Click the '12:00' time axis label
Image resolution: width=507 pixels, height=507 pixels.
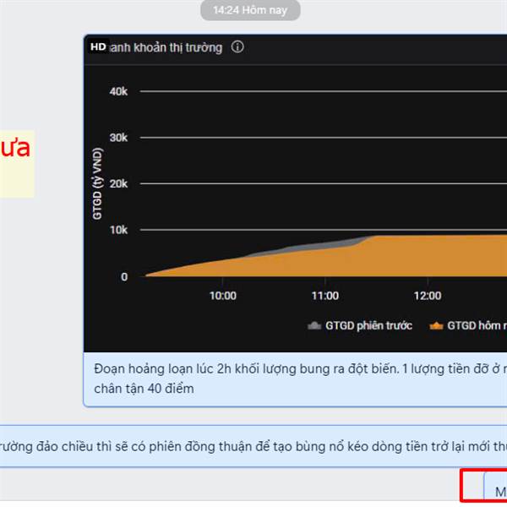pos(428,296)
